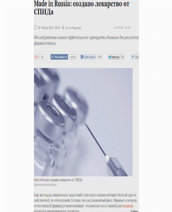Click the Google +1 share button
The width and height of the screenshot is (172, 212).
coord(37,57)
